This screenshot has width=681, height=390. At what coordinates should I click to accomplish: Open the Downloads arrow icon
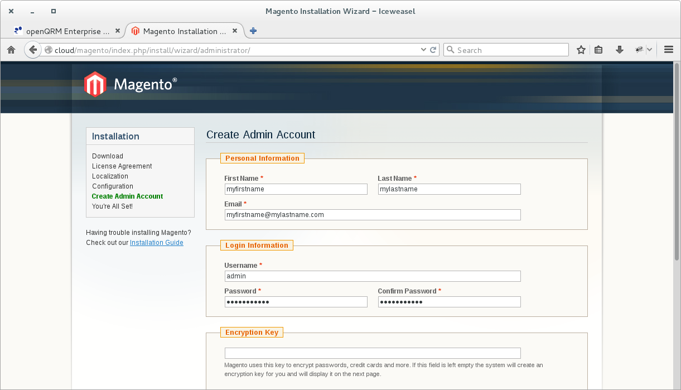click(x=619, y=50)
